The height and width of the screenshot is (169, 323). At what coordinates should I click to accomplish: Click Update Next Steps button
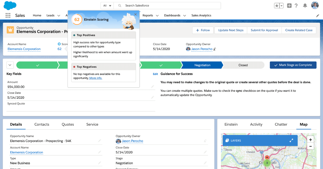pos(231,30)
